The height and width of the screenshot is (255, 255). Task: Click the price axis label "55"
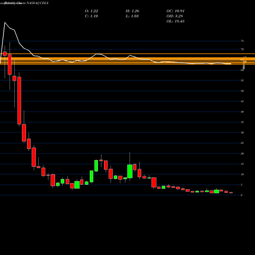pos(242,81)
